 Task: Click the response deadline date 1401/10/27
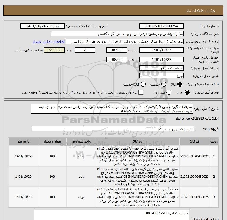(162, 50)
